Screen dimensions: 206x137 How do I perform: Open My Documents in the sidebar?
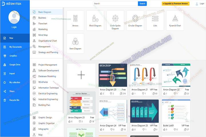15,47
